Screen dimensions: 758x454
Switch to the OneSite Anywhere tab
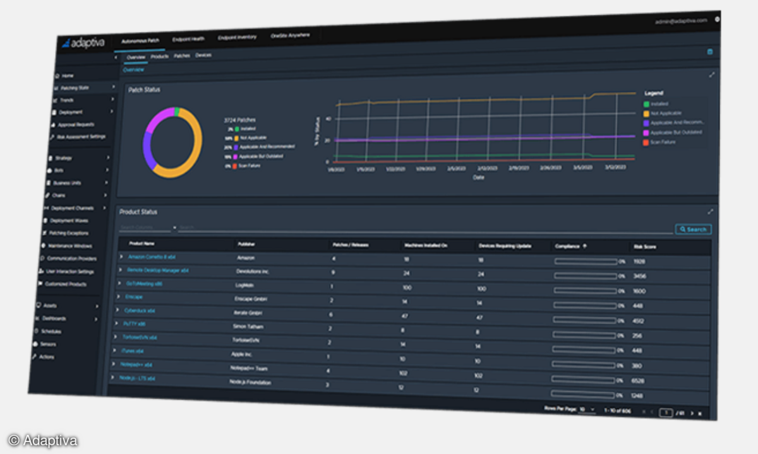click(x=290, y=36)
